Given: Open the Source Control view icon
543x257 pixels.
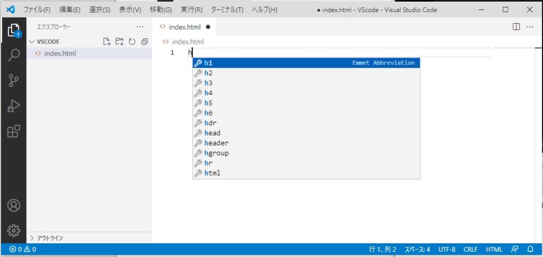Looking at the screenshot, I should 14,80.
